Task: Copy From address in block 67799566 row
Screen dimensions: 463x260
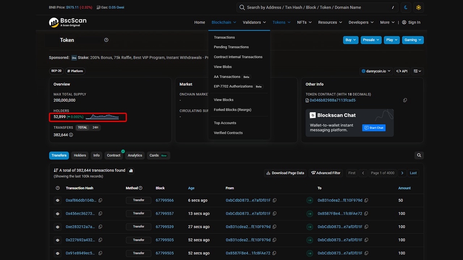Action: [x=274, y=200]
